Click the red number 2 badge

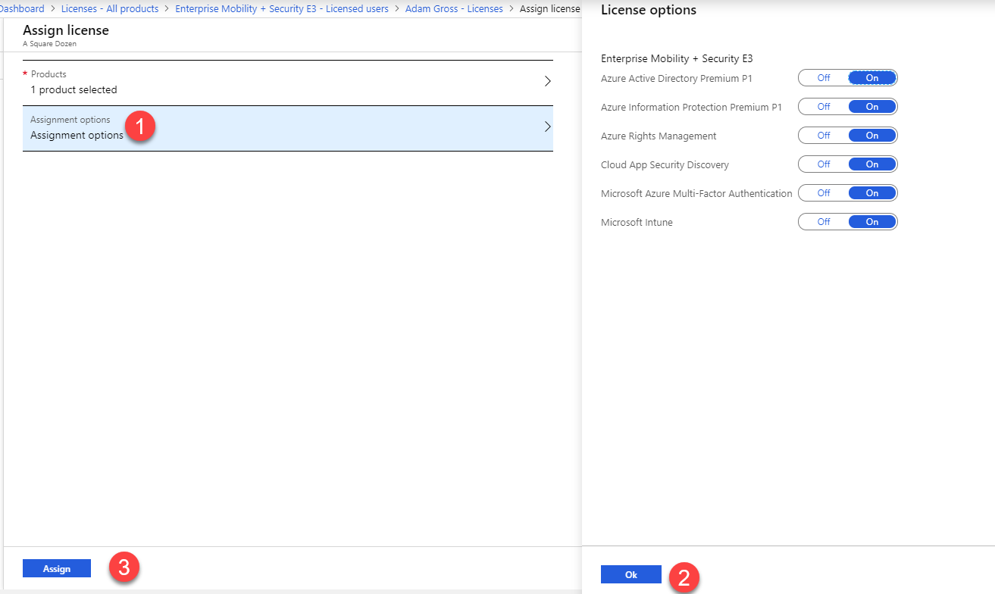coord(684,577)
